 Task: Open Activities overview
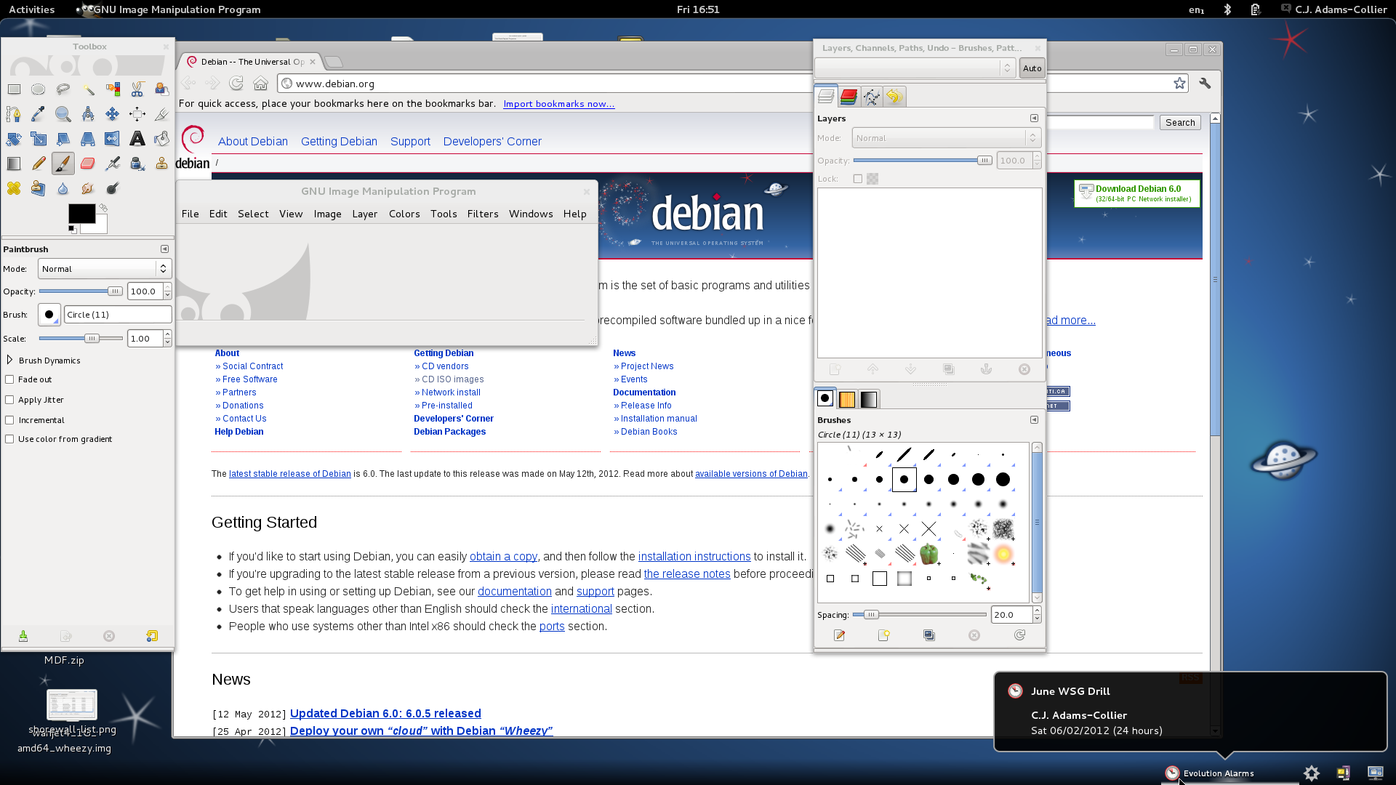click(31, 9)
